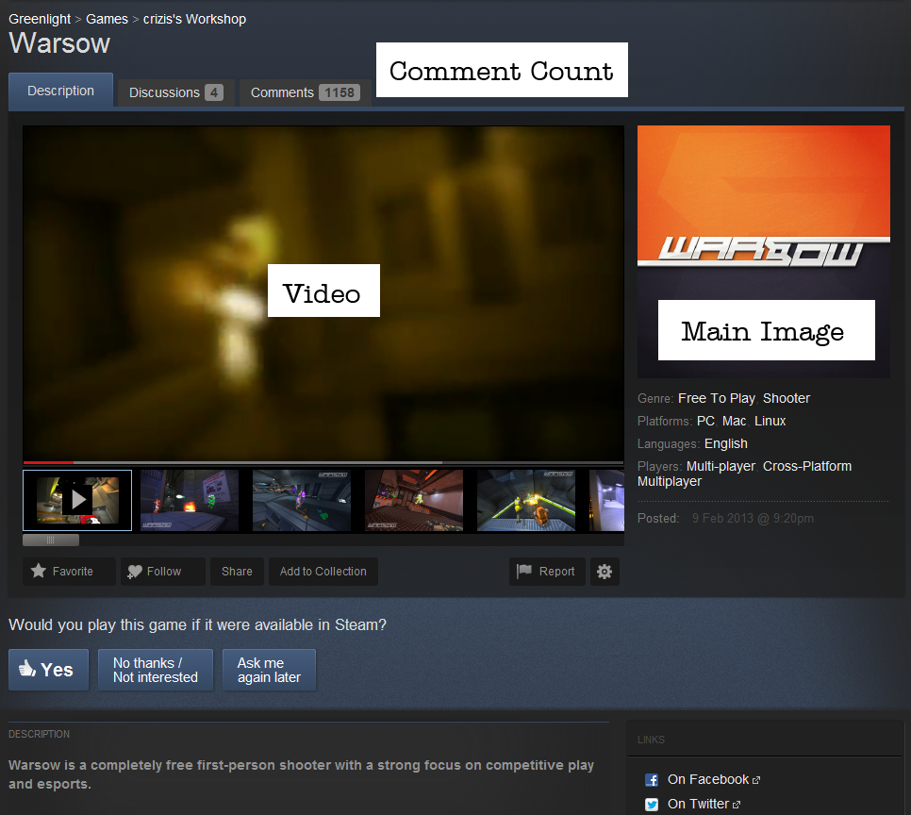911x815 pixels.
Task: Click the Favorite star icon
Action: [x=39, y=571]
